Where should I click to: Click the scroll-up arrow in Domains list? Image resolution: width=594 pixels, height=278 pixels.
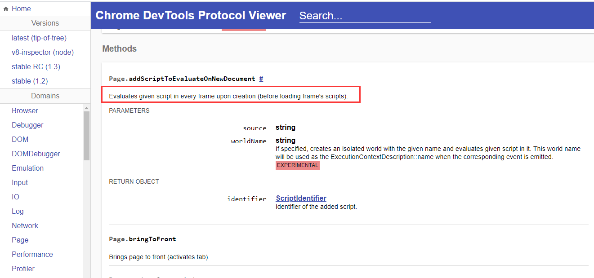click(87, 108)
